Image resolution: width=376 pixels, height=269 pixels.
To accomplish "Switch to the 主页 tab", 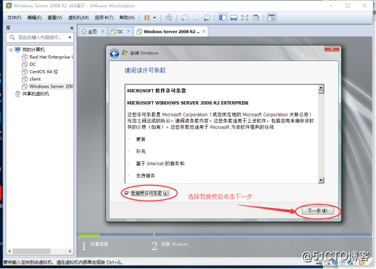I will [92, 32].
